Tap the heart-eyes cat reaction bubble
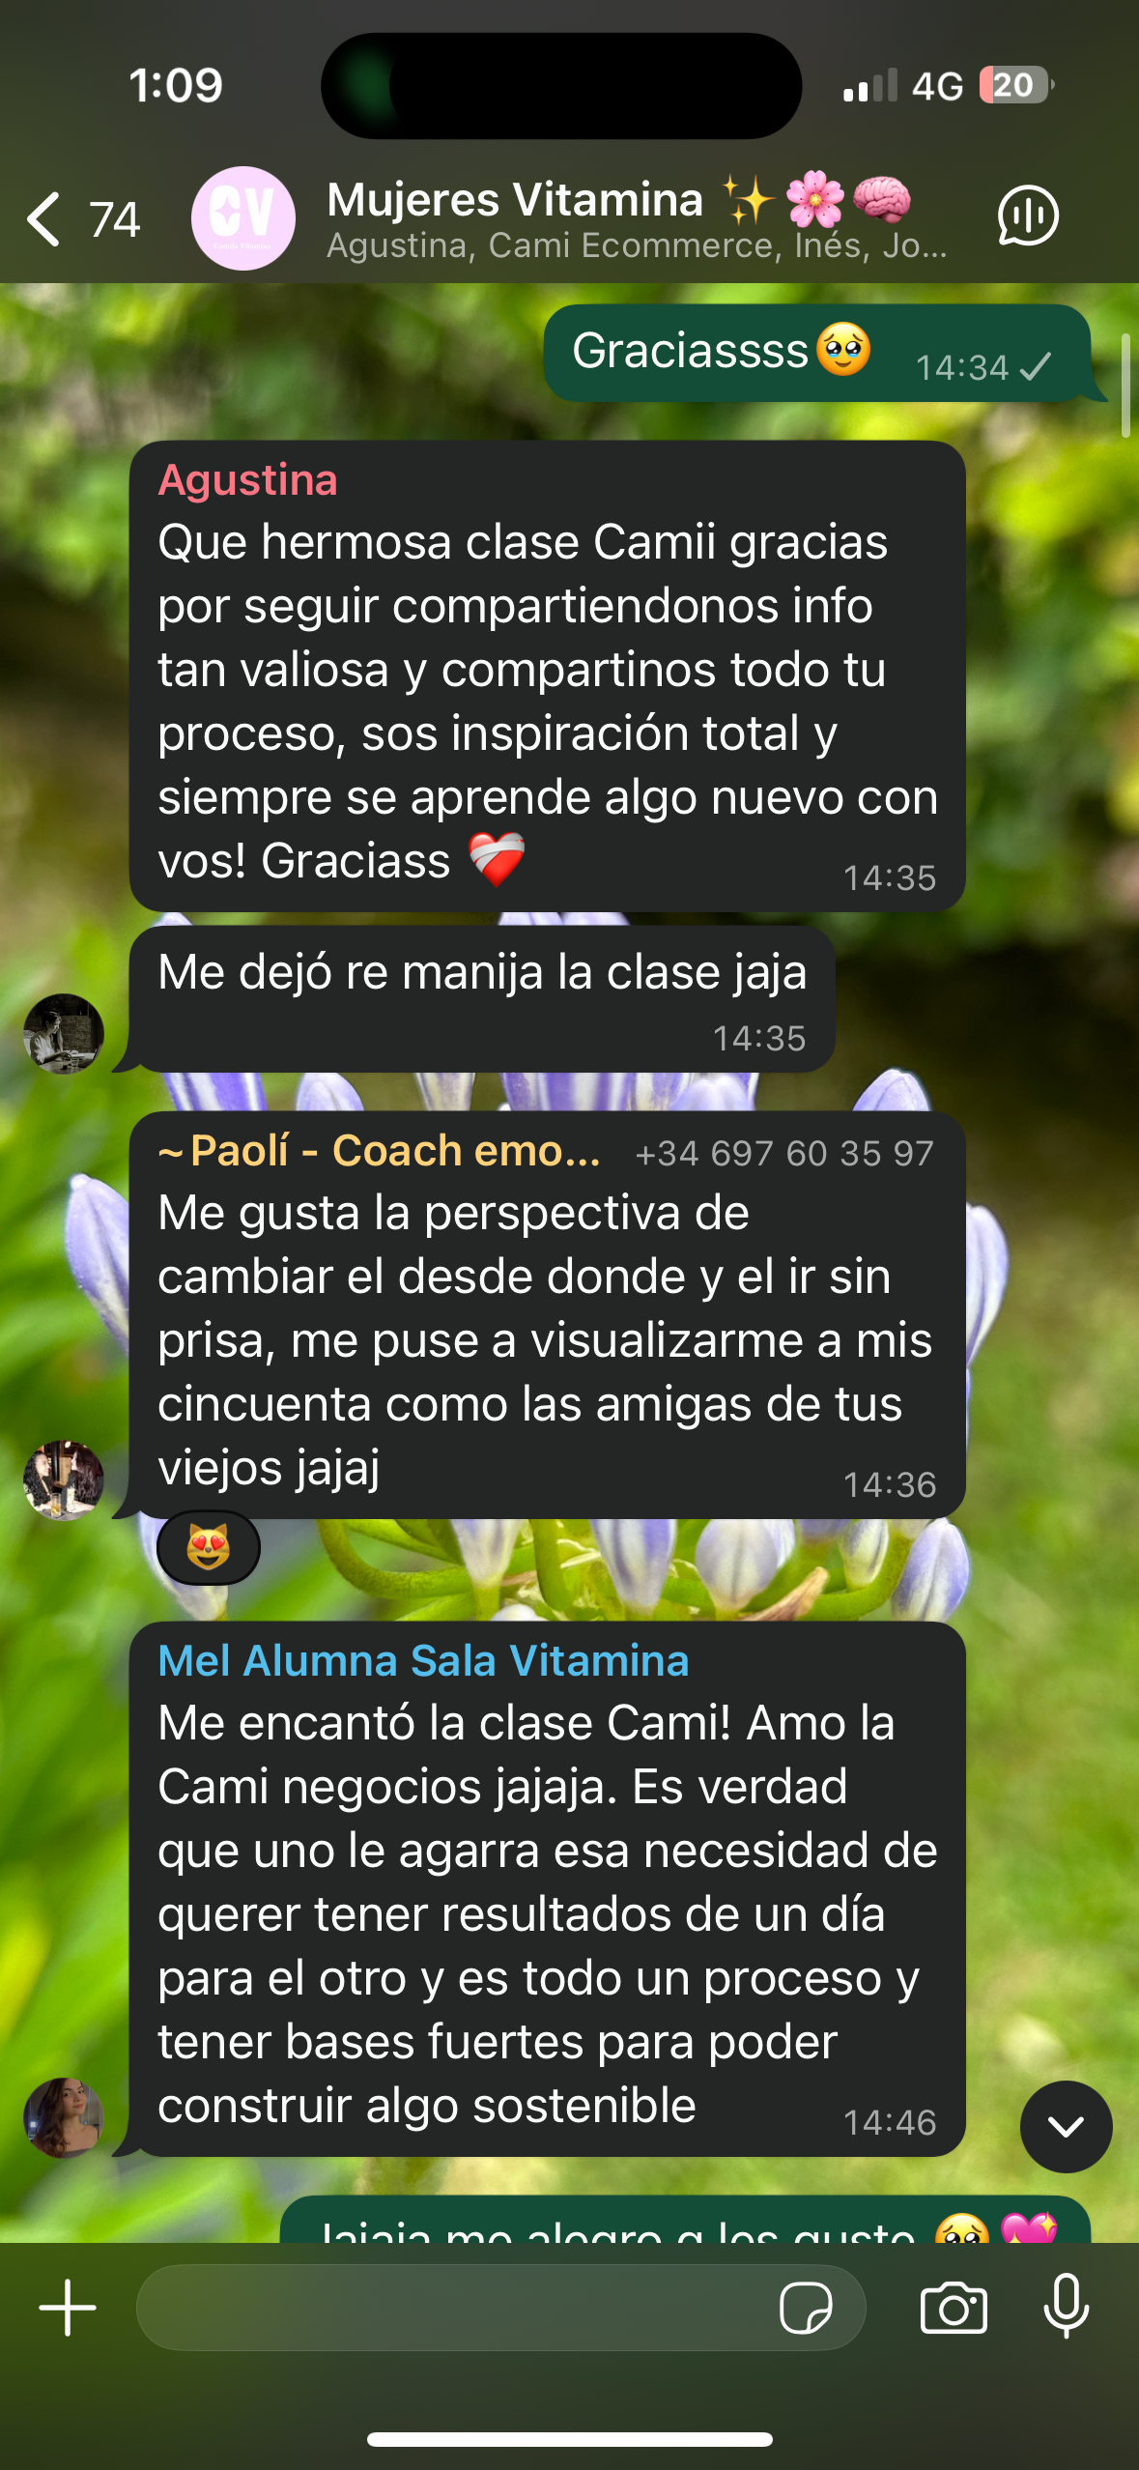Image resolution: width=1139 pixels, height=2470 pixels. point(209,1548)
